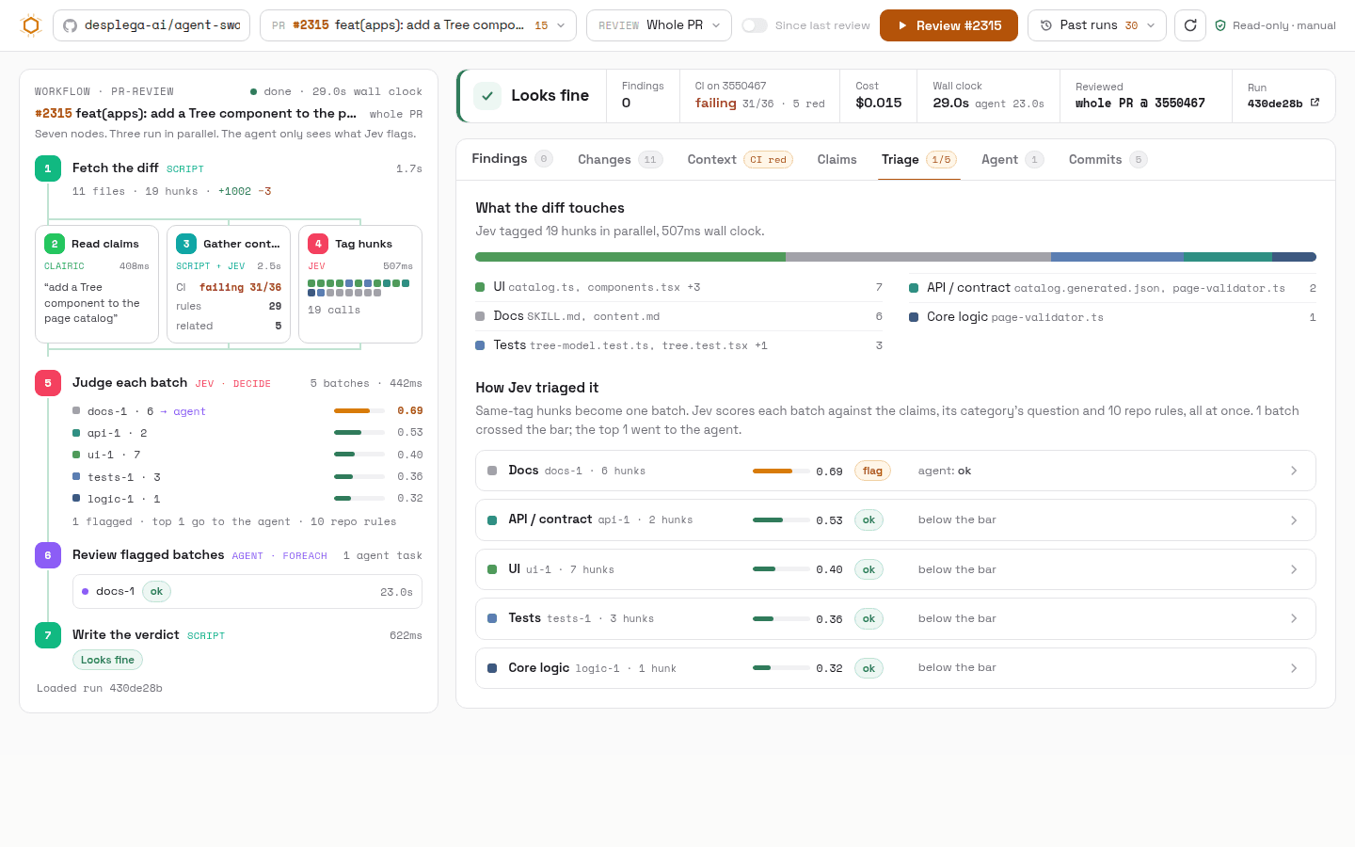
Task: Switch to the Findings tab
Action: pos(512,159)
